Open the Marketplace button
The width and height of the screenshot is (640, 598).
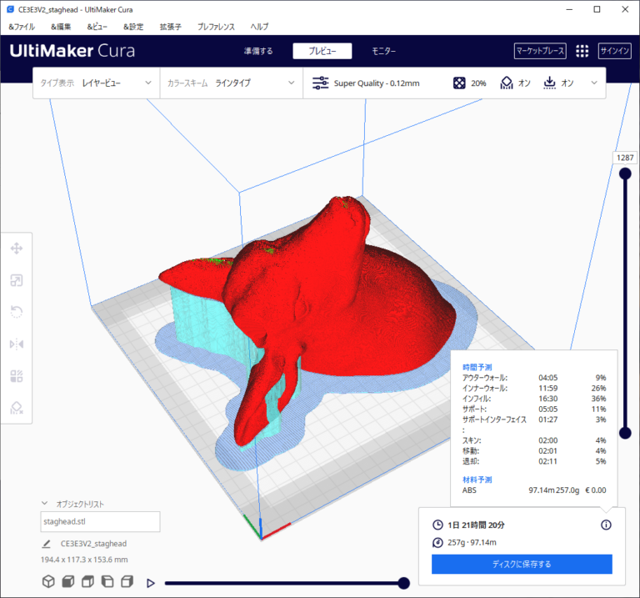pos(540,51)
